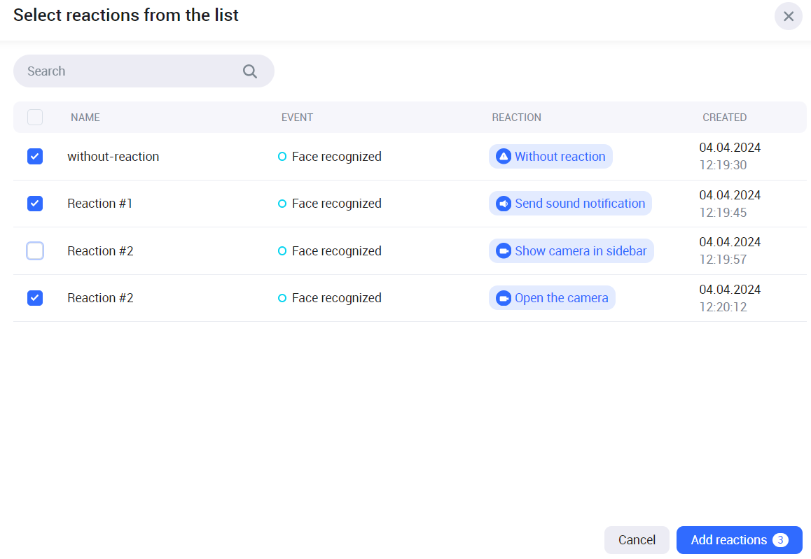Toggle the select-all checkbox in table header

35,118
